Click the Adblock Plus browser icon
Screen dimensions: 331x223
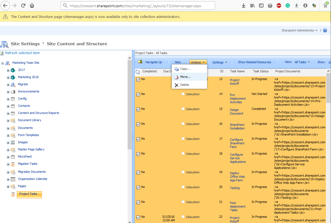point(279,5)
